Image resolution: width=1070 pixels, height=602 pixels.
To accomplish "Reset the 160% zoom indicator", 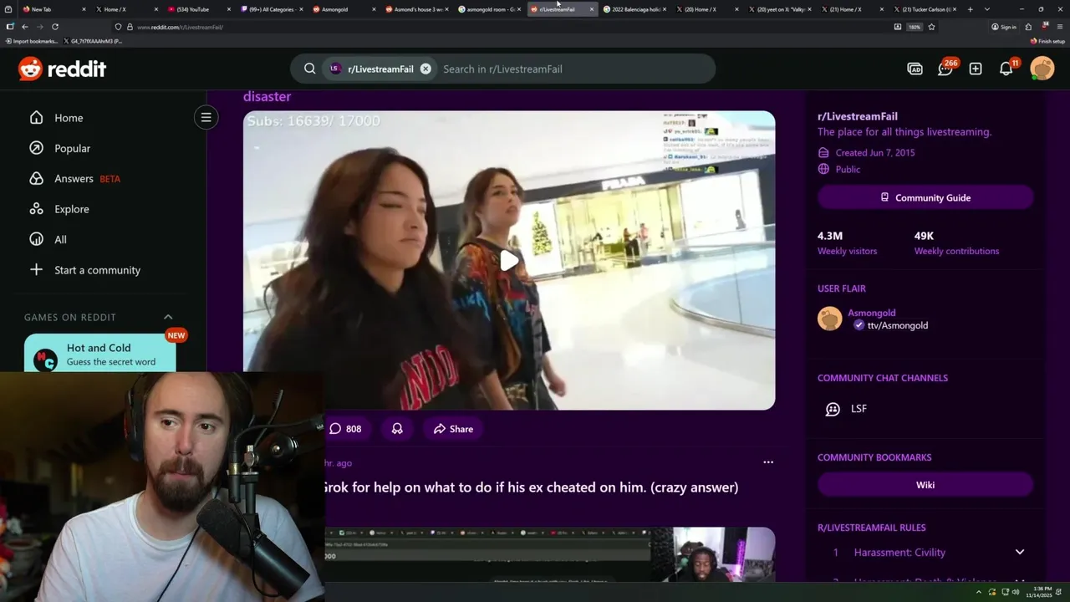I will (x=915, y=27).
